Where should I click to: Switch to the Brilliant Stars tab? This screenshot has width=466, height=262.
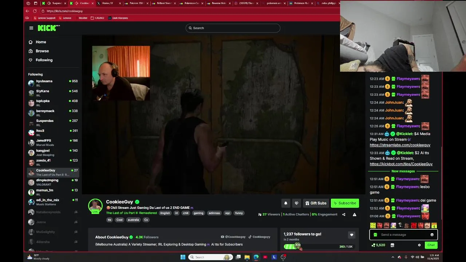(x=163, y=3)
